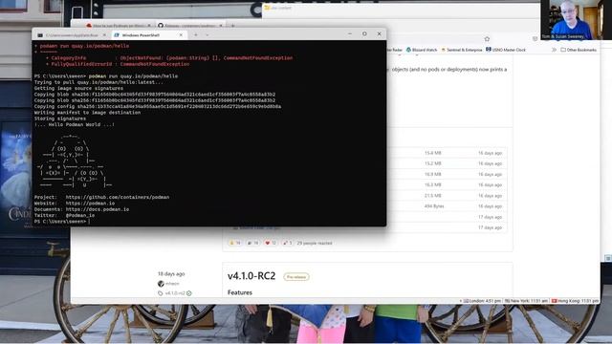Click the '29 people reacted' text
612x344 pixels.
[x=315, y=243]
